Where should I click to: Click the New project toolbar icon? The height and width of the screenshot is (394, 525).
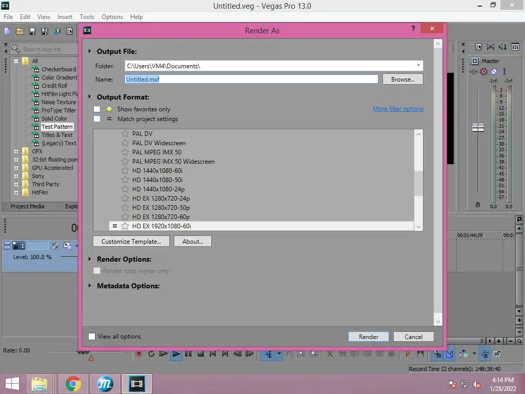pyautogui.click(x=7, y=31)
